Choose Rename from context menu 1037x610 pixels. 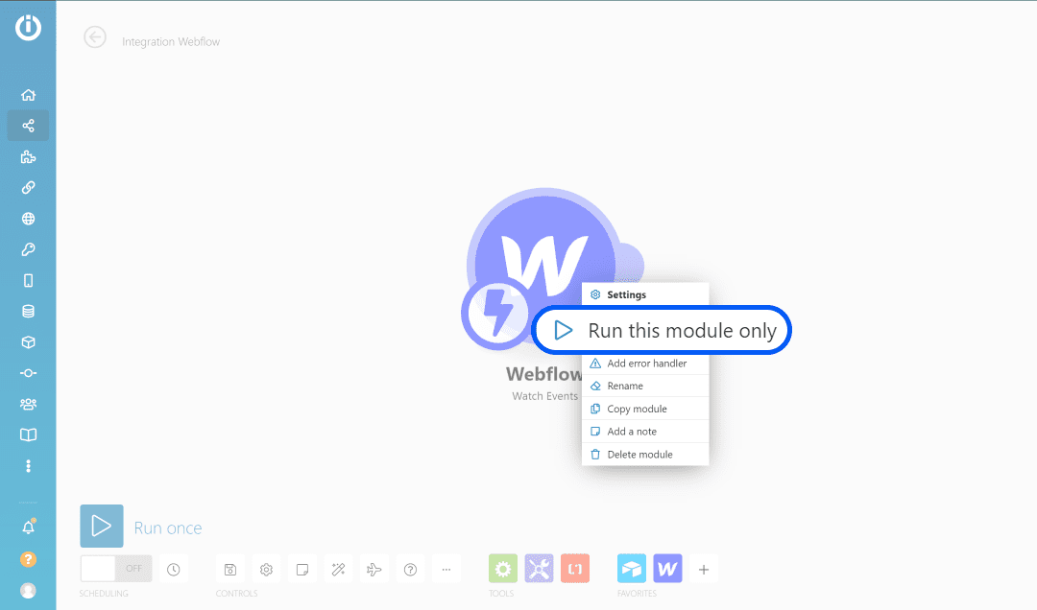645,386
